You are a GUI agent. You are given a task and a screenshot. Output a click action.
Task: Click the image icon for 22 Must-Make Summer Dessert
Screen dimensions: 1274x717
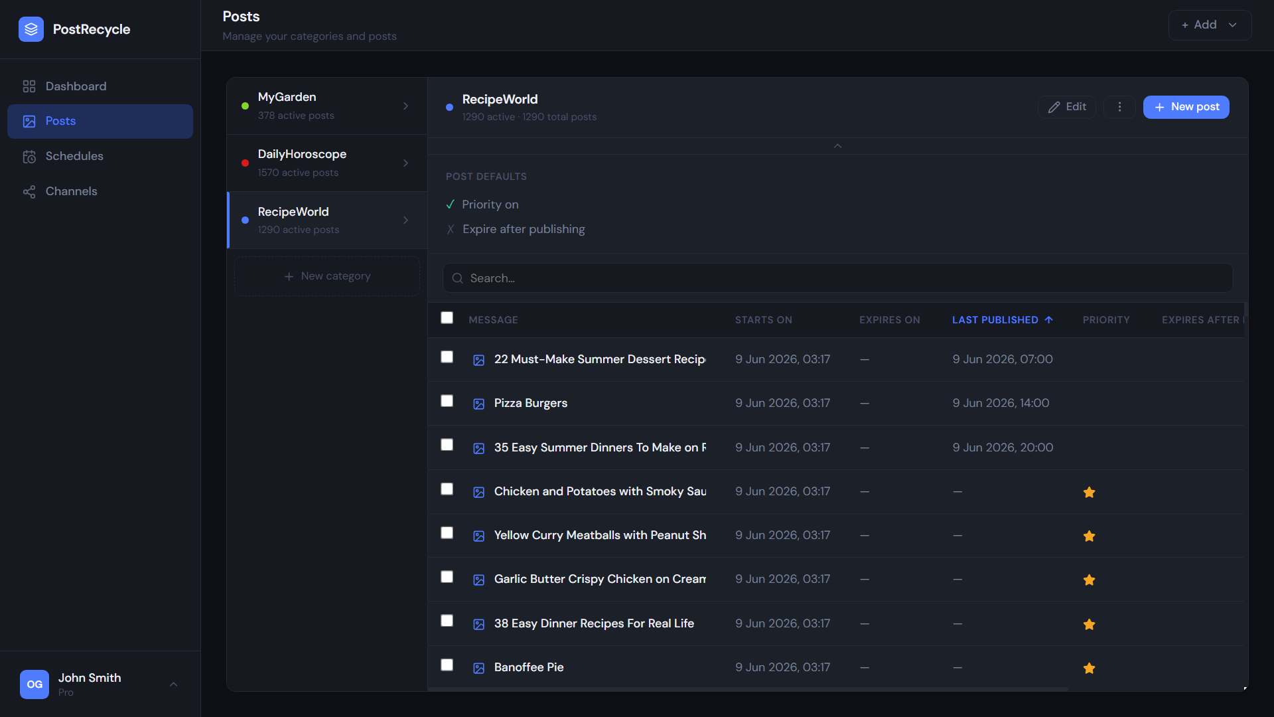tap(478, 360)
